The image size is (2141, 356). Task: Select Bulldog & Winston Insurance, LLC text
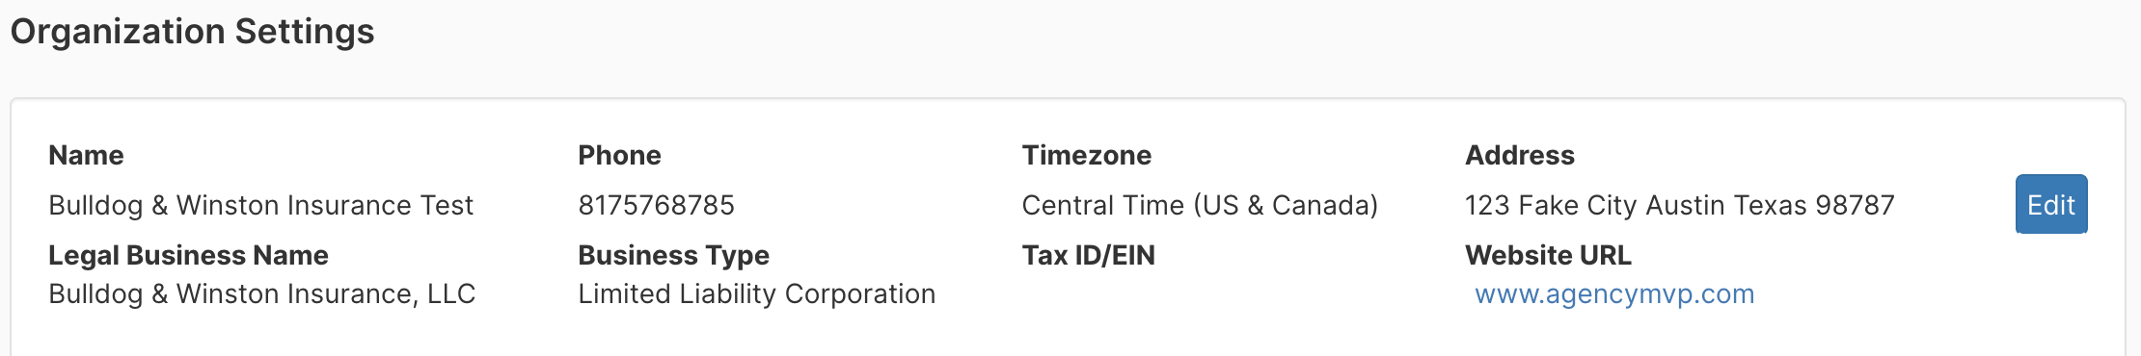pyautogui.click(x=261, y=294)
